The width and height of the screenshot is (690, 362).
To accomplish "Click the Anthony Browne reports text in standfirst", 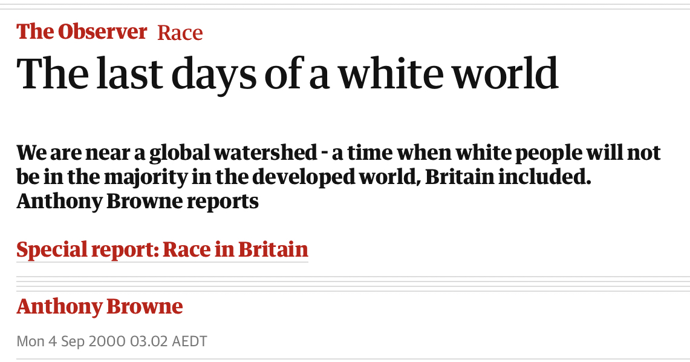I will point(137,201).
